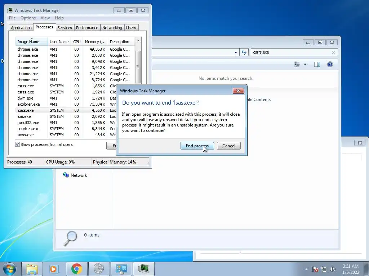Open the clock showing 3:51 AM

pyautogui.click(x=351, y=269)
